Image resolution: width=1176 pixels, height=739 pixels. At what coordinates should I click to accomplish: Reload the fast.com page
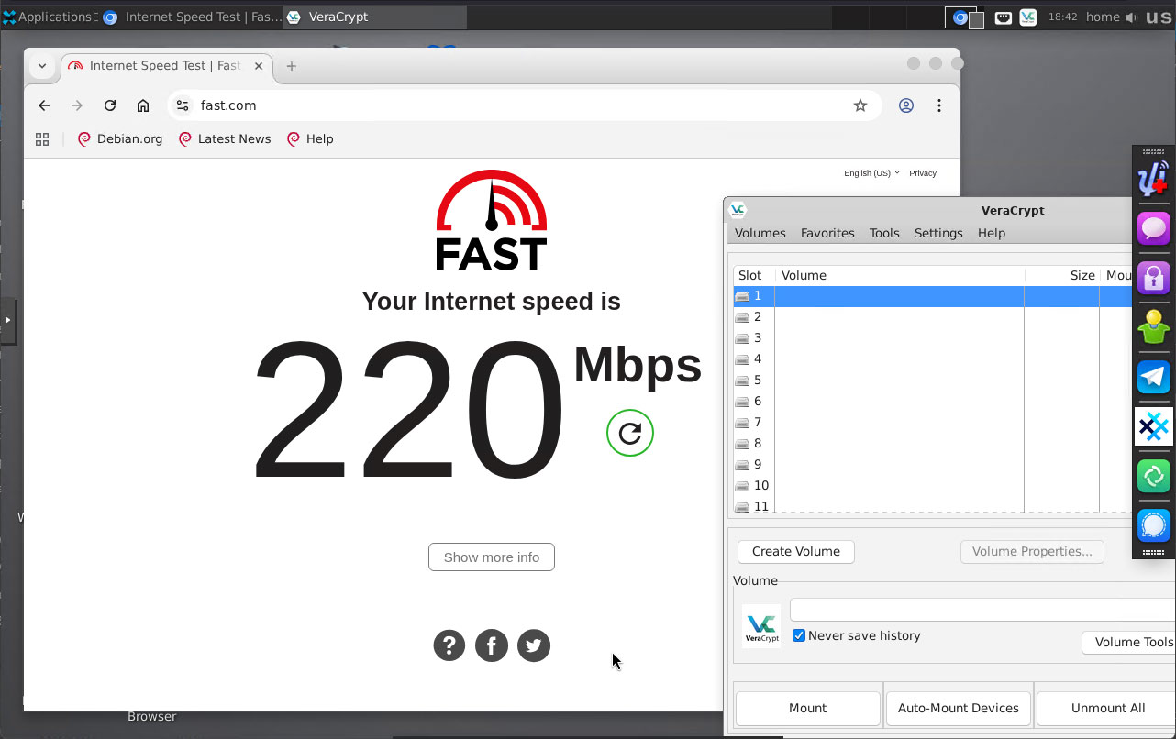(110, 105)
